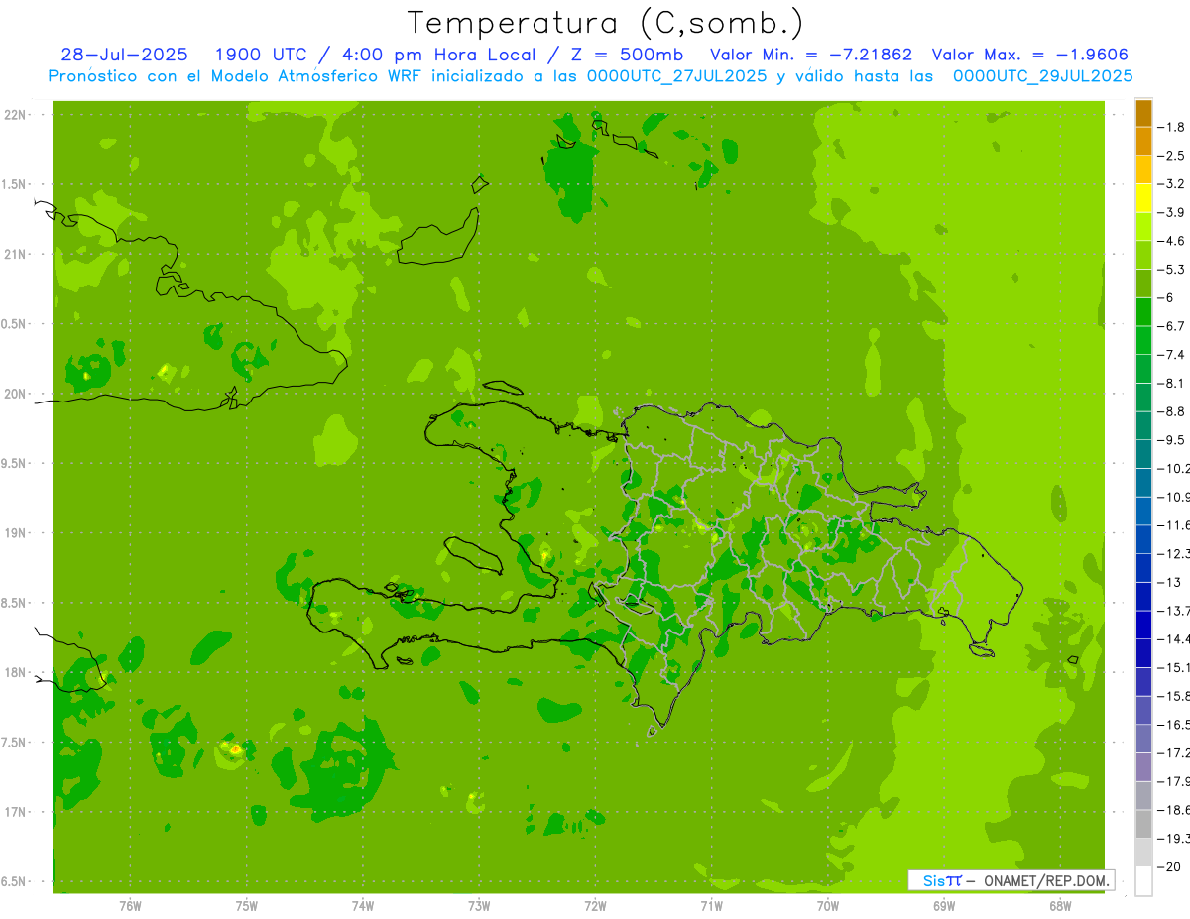Click the '-3.2' color scale label
This screenshot has width=1190, height=919.
[x=1171, y=184]
